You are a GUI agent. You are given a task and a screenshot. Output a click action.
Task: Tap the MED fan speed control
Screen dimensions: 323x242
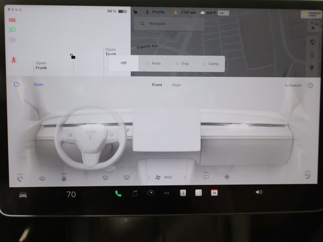click(164, 177)
